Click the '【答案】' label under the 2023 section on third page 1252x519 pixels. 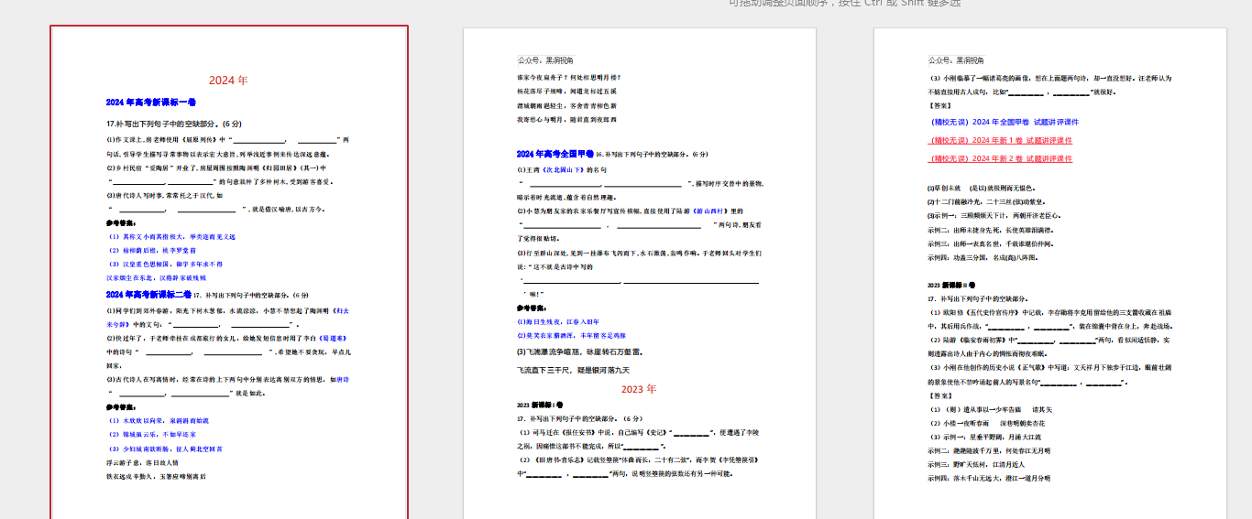[x=941, y=395]
